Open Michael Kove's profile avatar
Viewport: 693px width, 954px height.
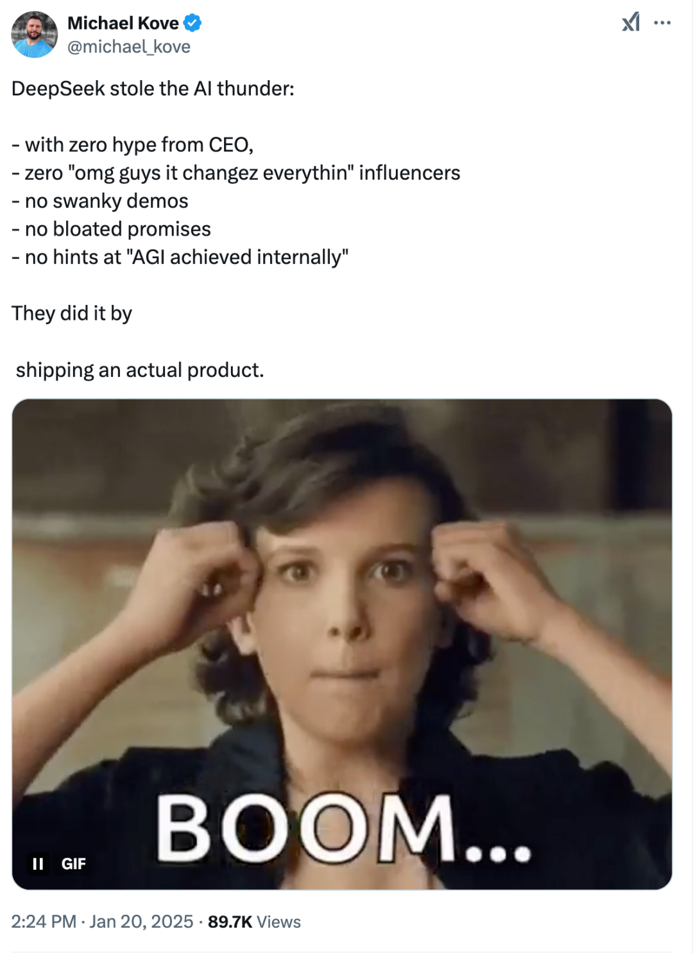tap(35, 35)
